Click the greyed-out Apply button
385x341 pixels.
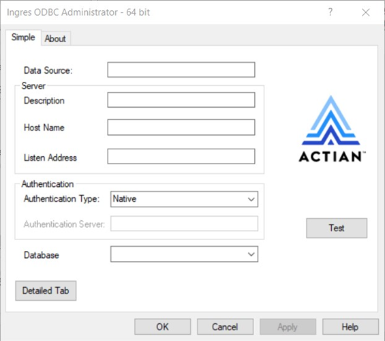click(288, 327)
